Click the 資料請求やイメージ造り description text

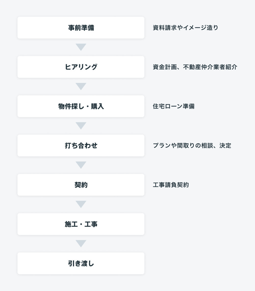coord(185,28)
